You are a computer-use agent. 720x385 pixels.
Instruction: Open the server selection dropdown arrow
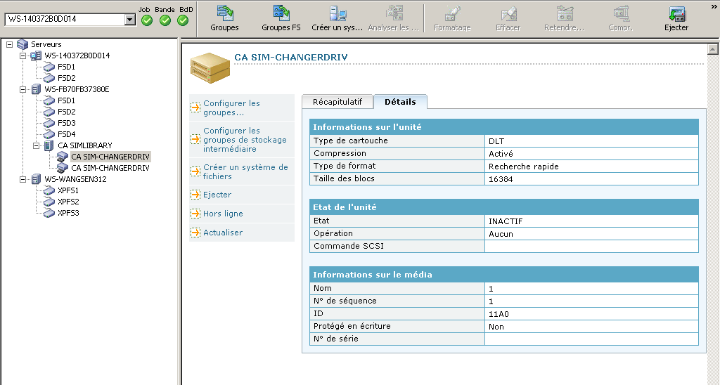pyautogui.click(x=129, y=19)
